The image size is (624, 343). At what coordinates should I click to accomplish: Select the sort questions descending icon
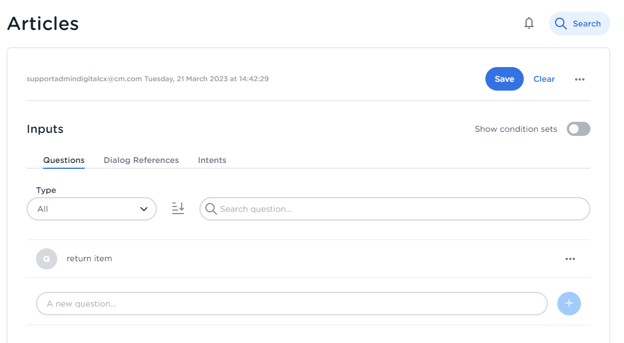[178, 208]
